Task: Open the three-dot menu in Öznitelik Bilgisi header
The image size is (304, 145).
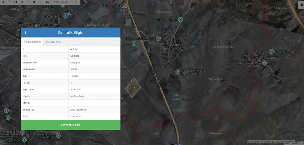Action: point(26,32)
